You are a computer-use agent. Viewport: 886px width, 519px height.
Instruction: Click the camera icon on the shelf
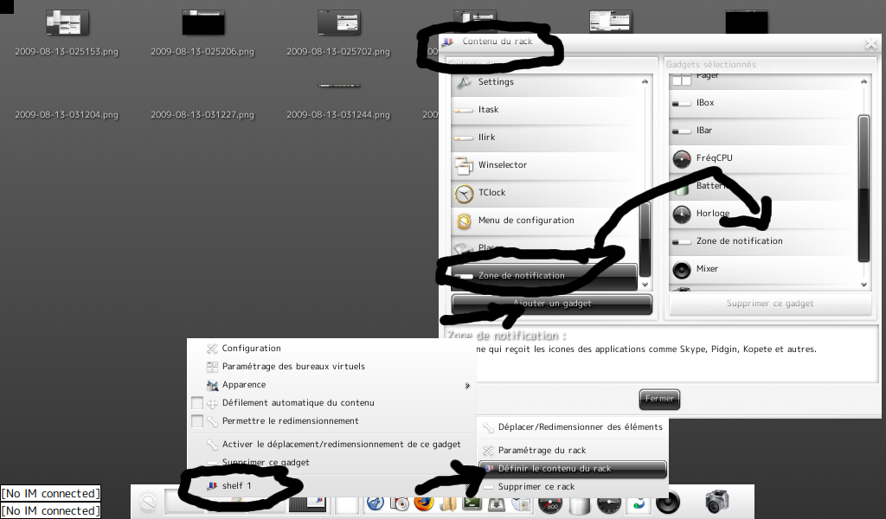717,502
